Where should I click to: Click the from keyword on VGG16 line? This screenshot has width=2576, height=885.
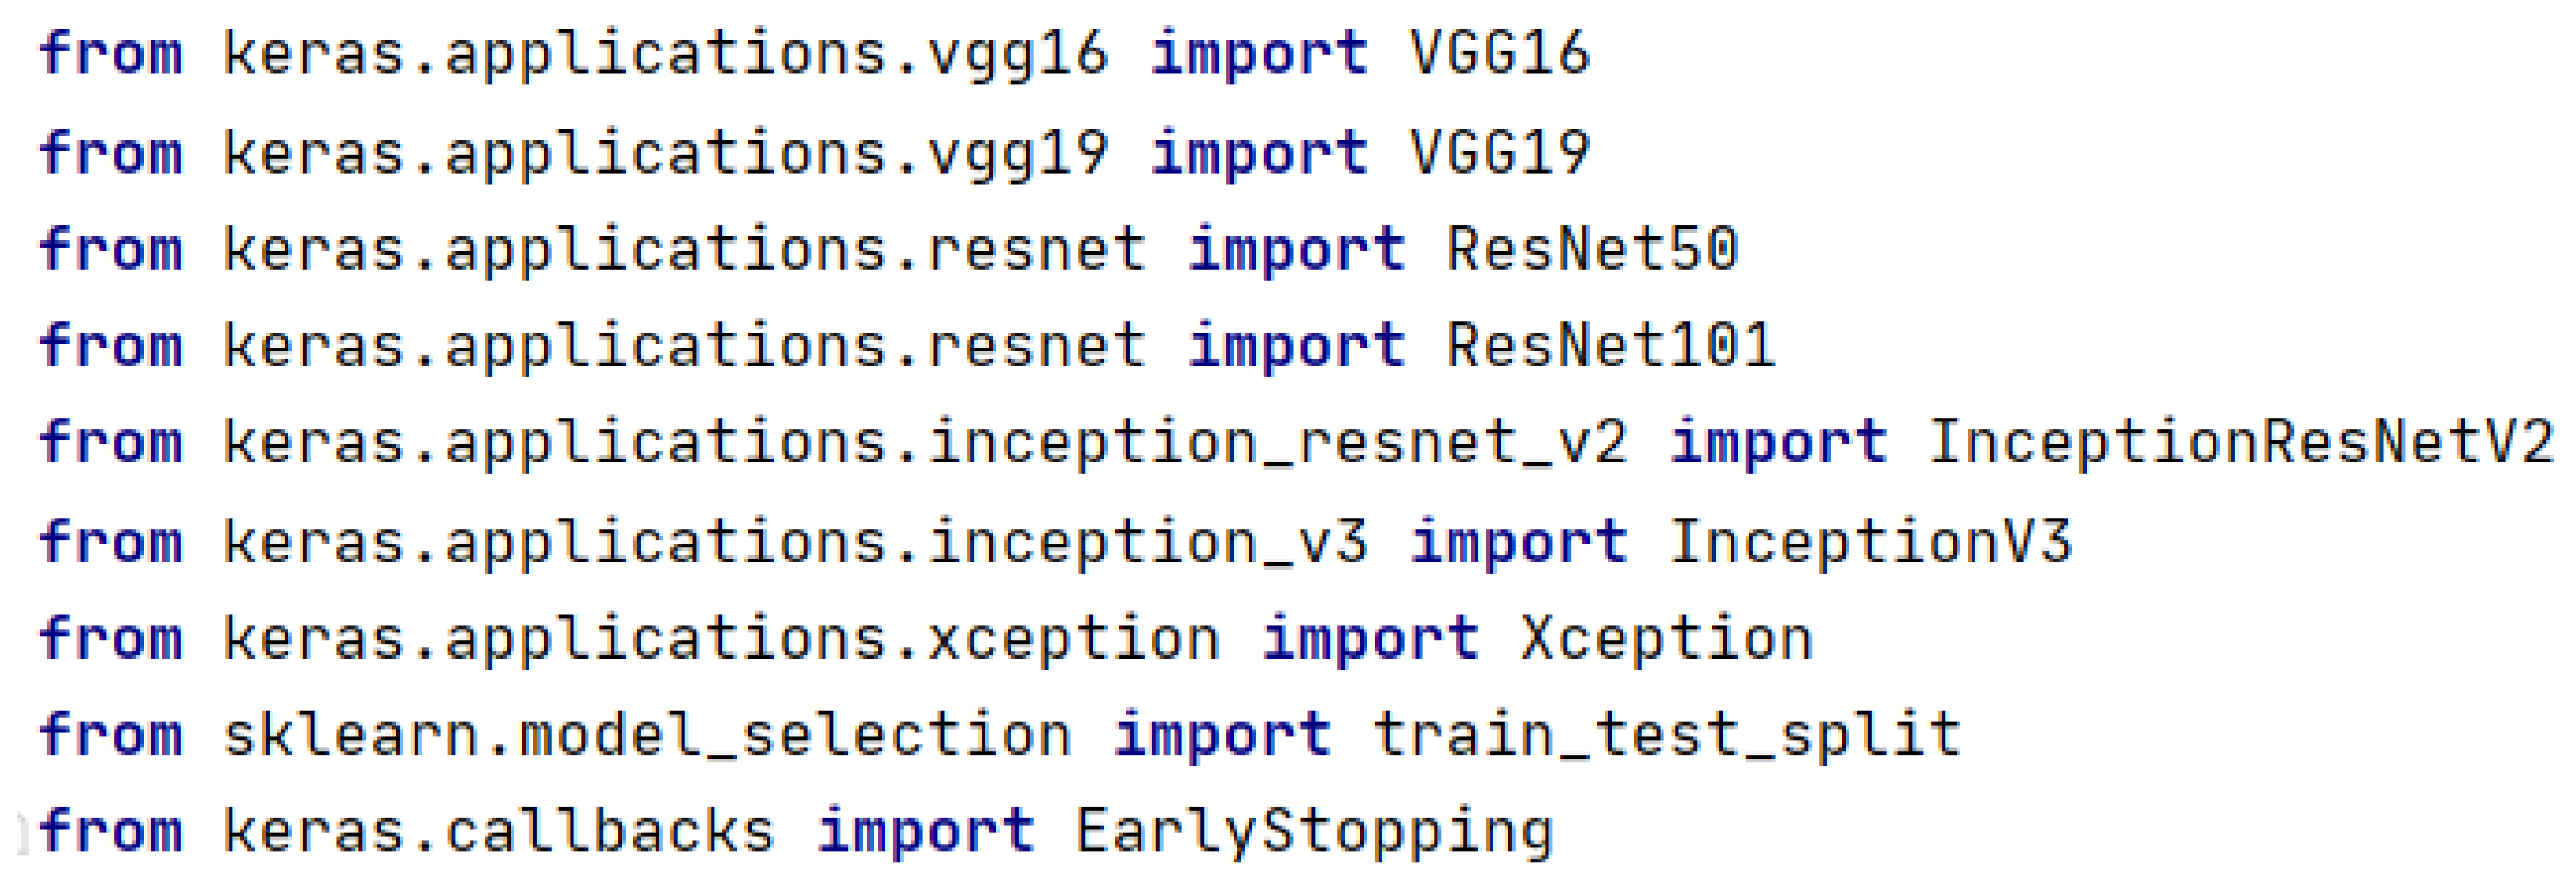[x=111, y=53]
